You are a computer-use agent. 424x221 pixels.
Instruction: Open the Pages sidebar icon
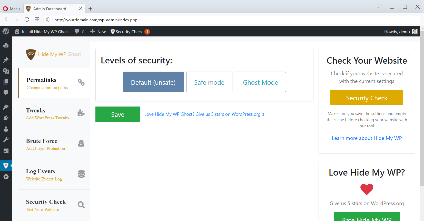tap(6, 82)
